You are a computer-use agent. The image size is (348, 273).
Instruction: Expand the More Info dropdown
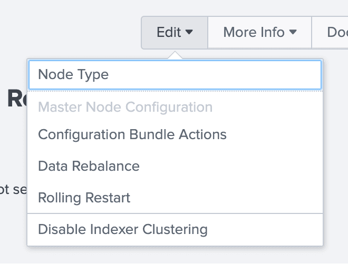click(x=259, y=33)
